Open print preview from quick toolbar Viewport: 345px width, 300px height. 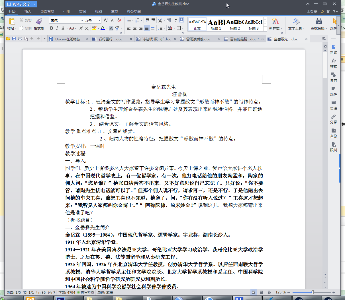tap(26, 39)
